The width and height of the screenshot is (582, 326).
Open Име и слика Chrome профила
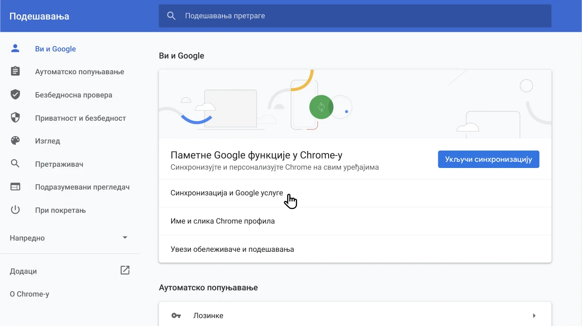223,221
